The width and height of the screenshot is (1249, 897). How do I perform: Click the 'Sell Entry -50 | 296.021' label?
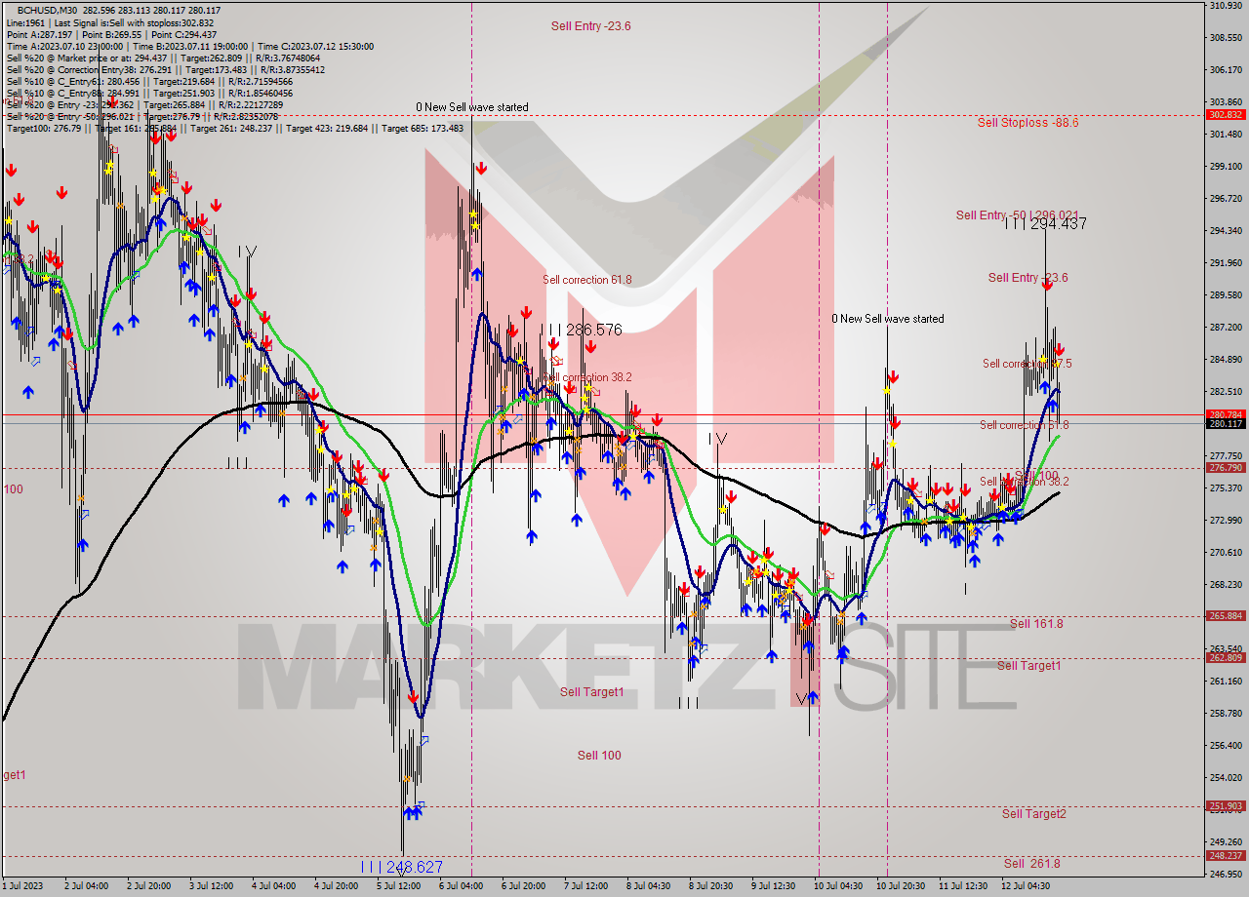pos(1017,215)
